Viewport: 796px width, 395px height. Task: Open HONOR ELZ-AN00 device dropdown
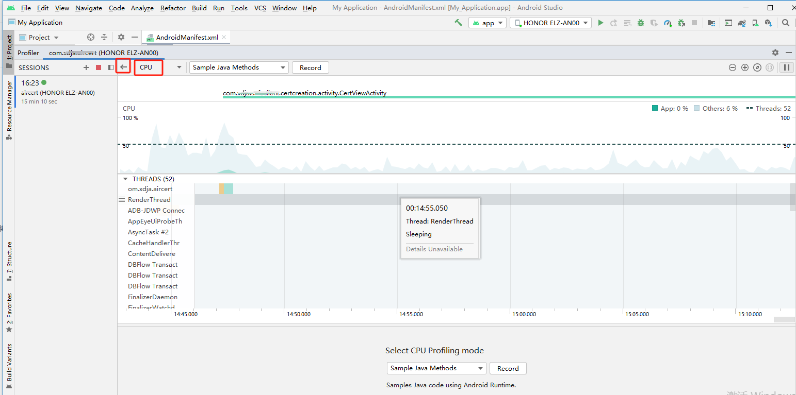(x=550, y=23)
